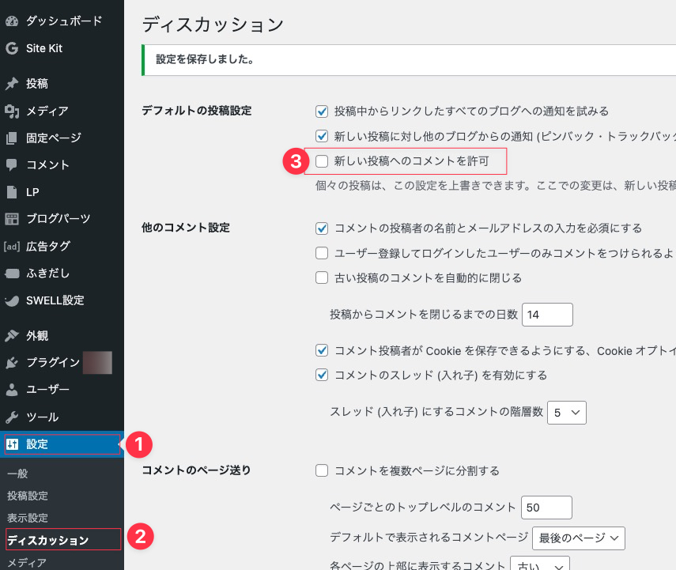Uncheck コメントのスレッド (入れ子) を有効にする
Image resolution: width=676 pixels, height=570 pixels.
coord(322,375)
